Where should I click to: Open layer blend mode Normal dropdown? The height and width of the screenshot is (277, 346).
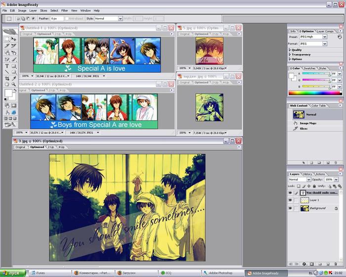coord(309,180)
